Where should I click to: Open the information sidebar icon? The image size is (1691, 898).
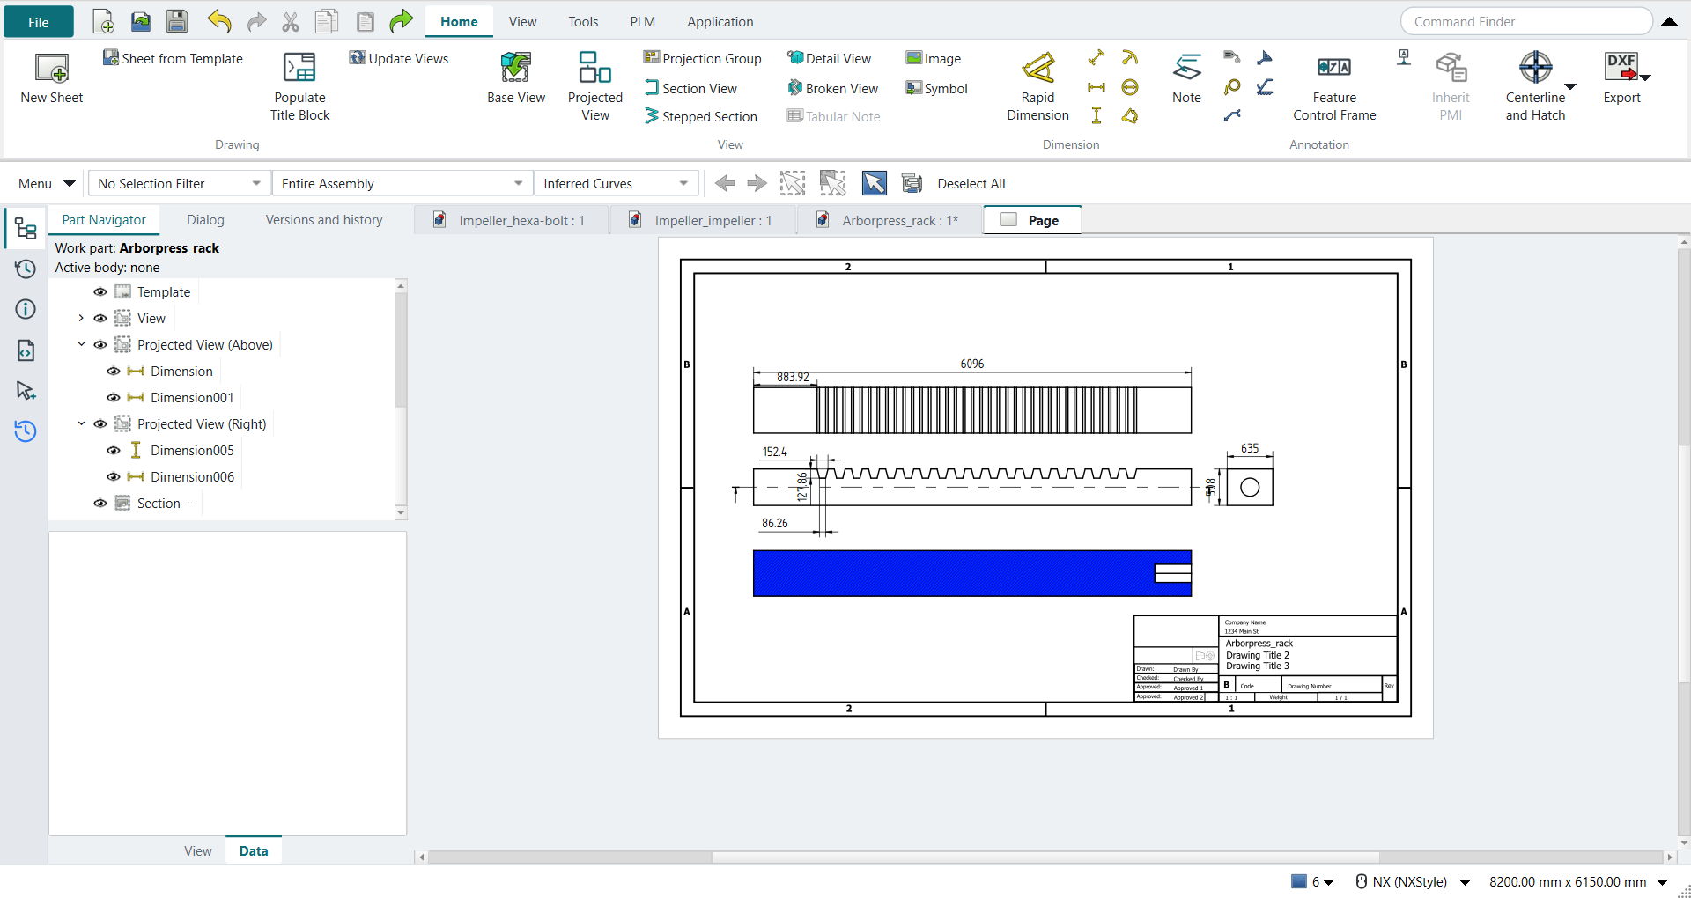click(x=26, y=309)
